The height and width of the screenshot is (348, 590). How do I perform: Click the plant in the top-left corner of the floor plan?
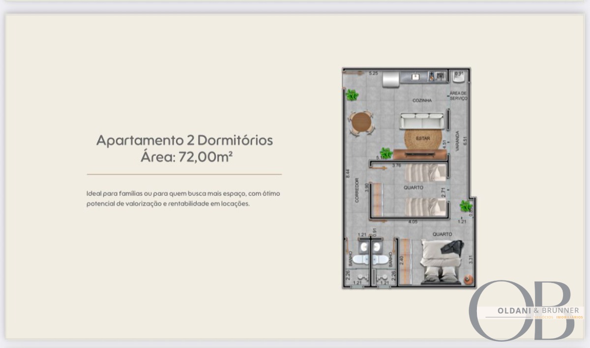352,95
